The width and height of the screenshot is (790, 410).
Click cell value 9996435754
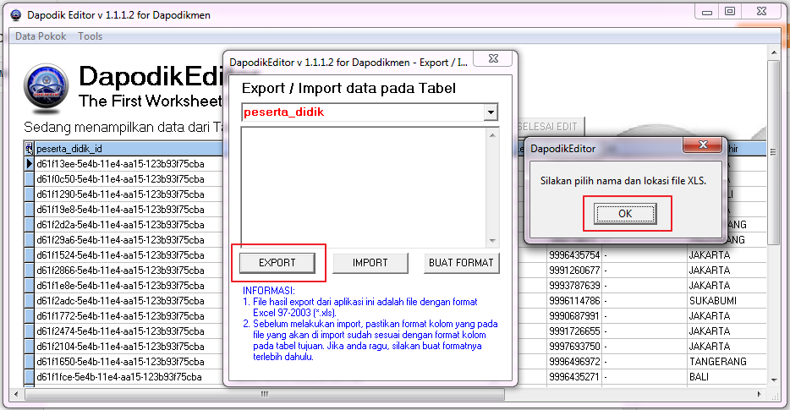574,254
